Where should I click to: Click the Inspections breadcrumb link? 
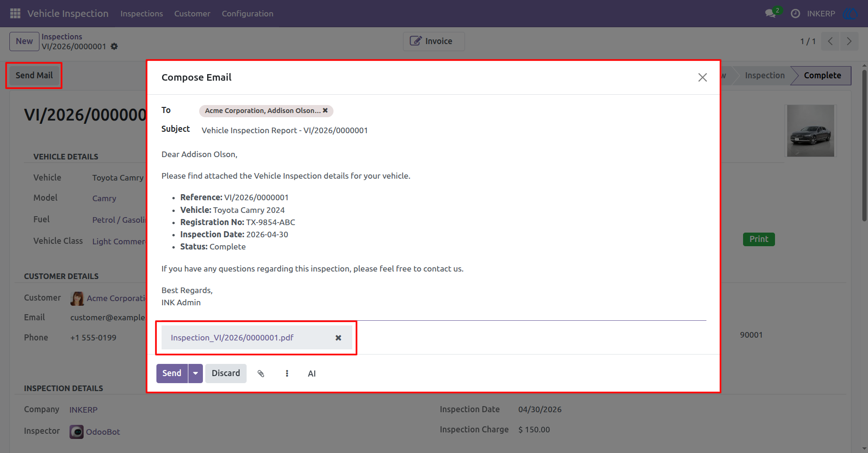coord(62,37)
